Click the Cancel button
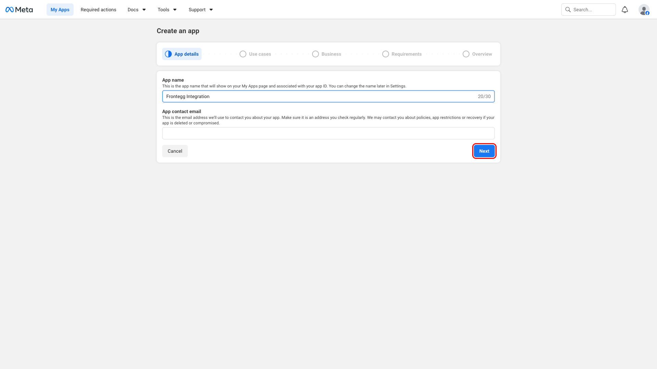This screenshot has height=369, width=657. [175, 151]
